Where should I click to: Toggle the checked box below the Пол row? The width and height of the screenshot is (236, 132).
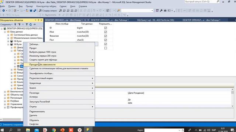[105, 44]
